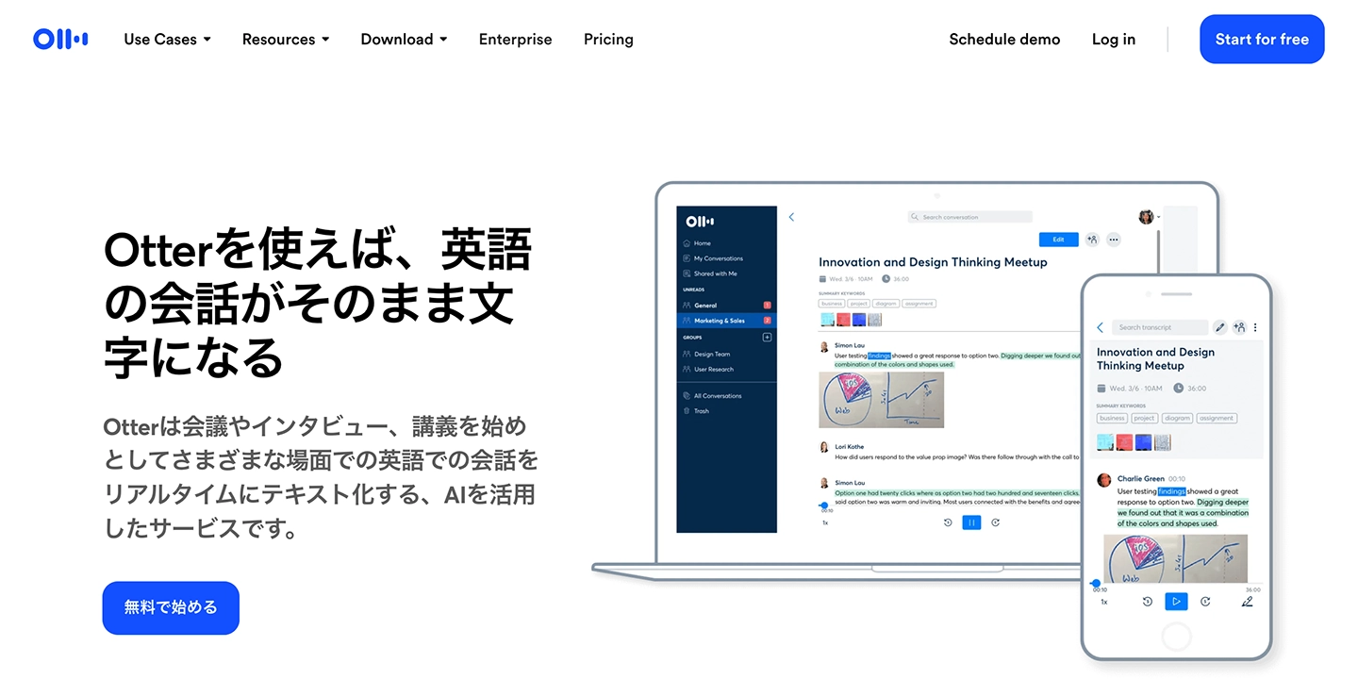Open My Conversations in the laptop sidebar
Viewport: 1358px width, 696px height.
(713, 258)
